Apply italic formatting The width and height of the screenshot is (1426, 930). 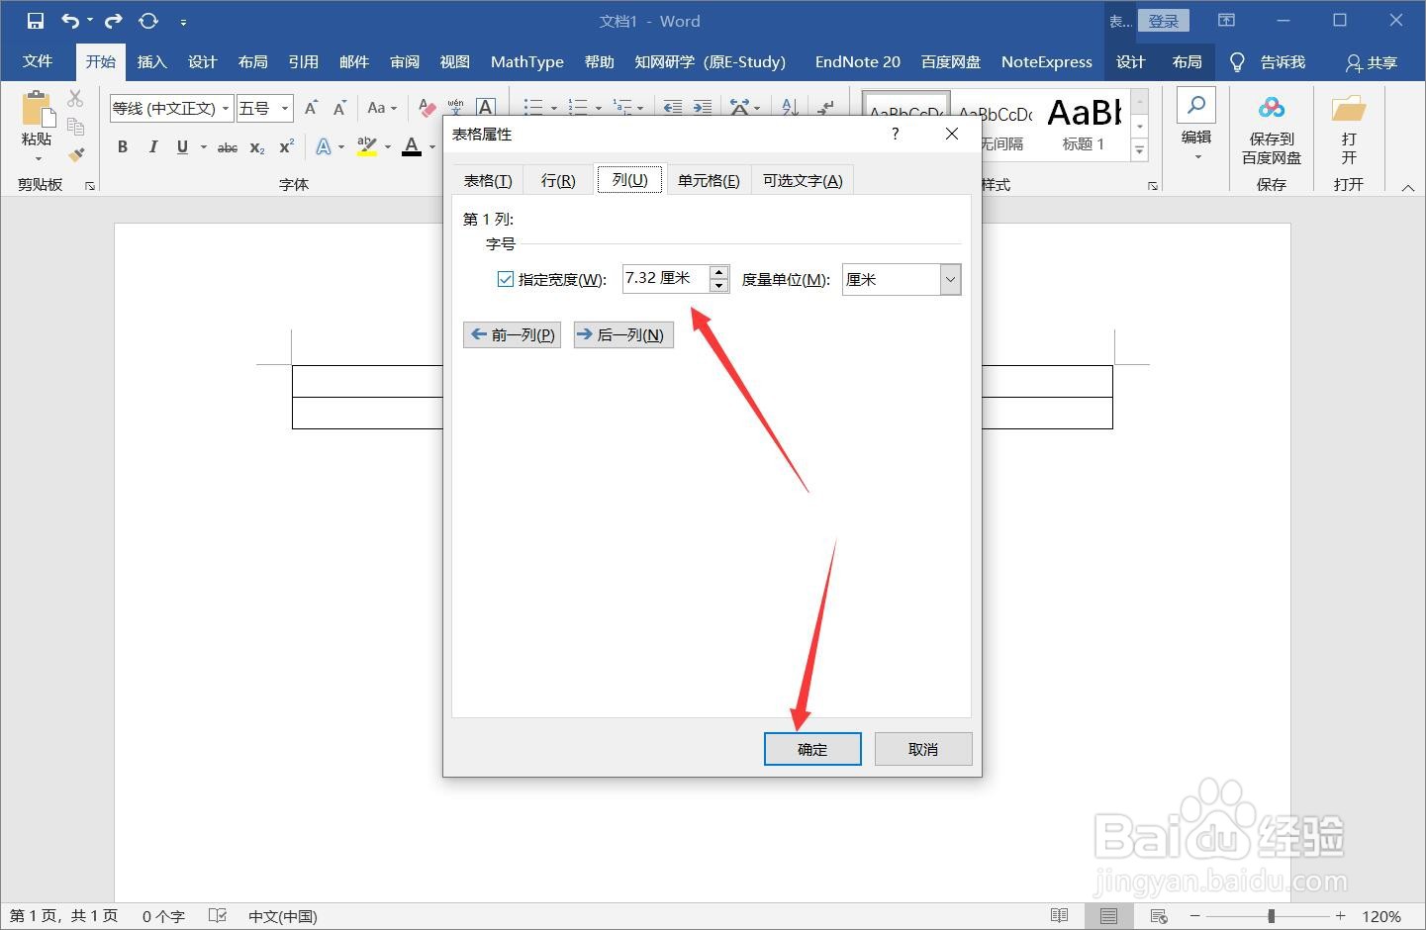point(152,146)
